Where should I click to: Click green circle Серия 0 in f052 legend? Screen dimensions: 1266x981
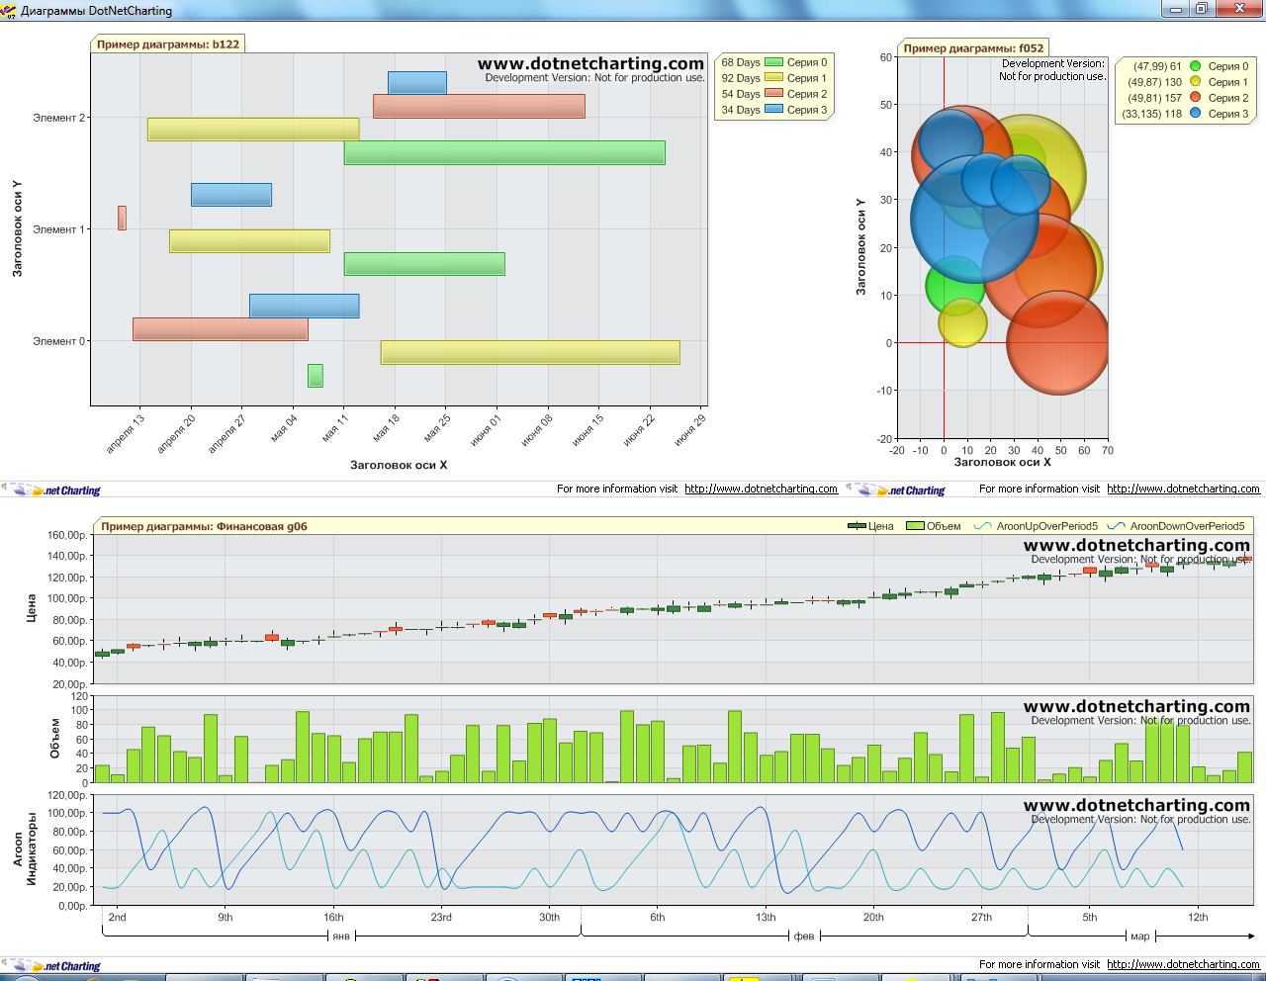[x=1195, y=66]
